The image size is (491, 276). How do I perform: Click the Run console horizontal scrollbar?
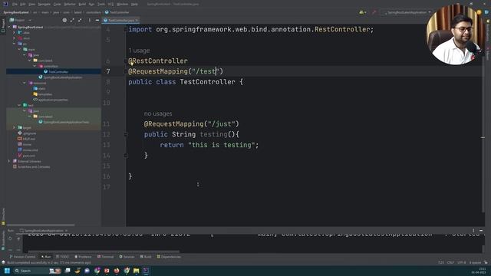tap(104, 251)
